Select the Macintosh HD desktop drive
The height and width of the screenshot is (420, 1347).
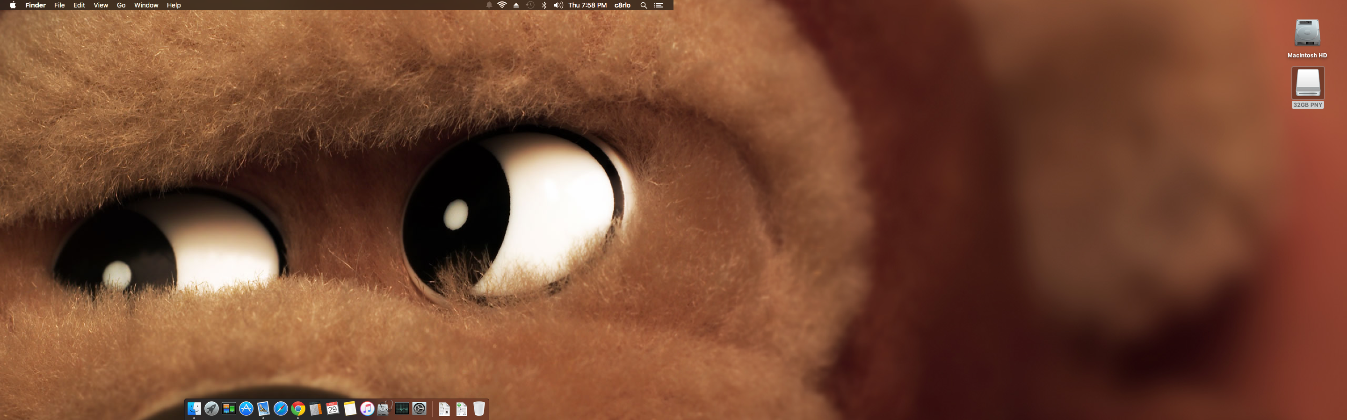[1307, 33]
